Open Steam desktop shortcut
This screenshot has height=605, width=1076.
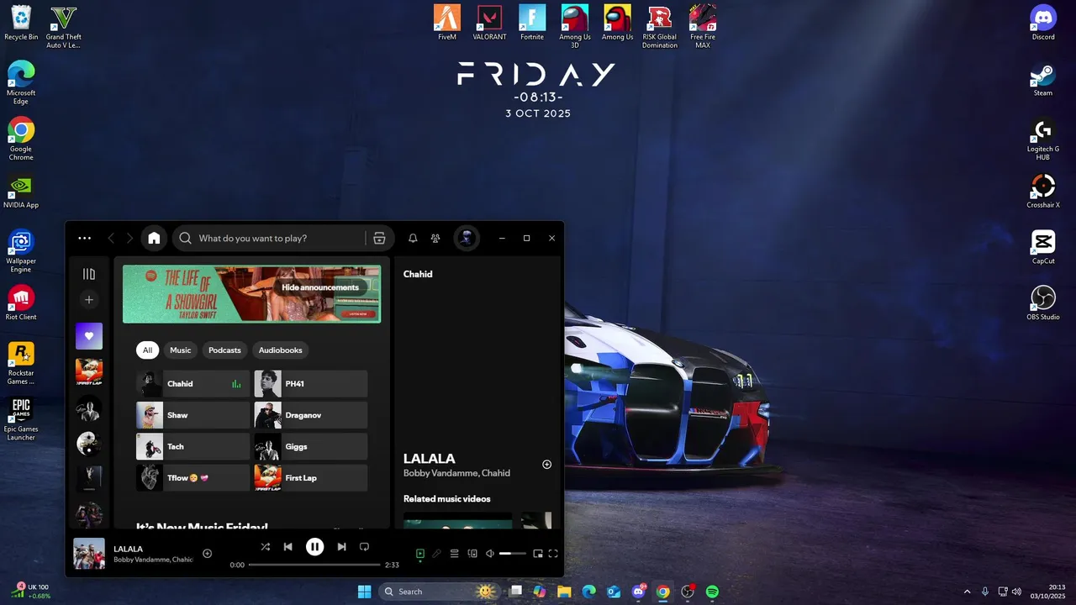pos(1043,79)
